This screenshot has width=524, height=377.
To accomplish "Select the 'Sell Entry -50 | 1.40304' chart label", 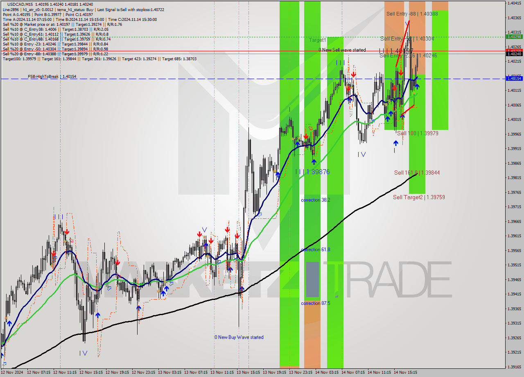I will [407, 39].
